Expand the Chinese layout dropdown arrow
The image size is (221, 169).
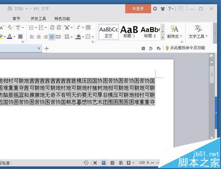click(x=72, y=27)
